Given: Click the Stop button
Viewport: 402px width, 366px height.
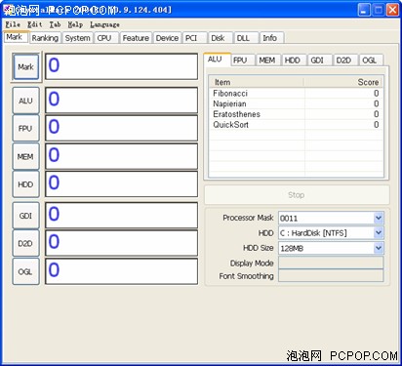Looking at the screenshot, I should (297, 195).
